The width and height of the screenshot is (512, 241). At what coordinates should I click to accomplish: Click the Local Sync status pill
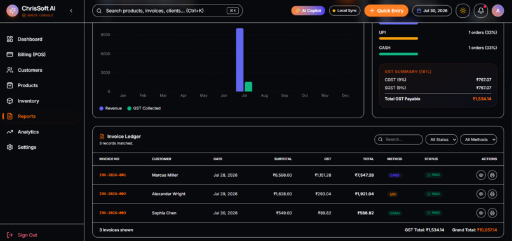[344, 11]
